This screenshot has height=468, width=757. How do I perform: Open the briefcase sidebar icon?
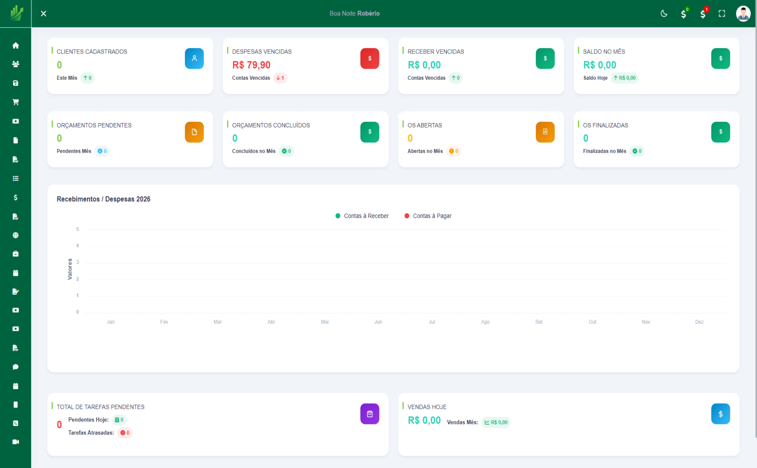[x=16, y=254]
